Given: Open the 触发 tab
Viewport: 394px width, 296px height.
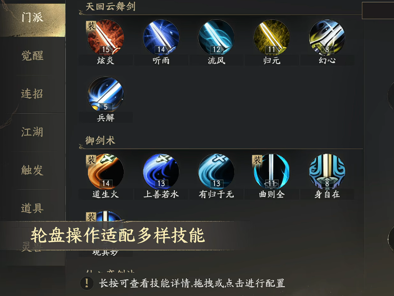Looking at the screenshot, I should click(33, 170).
